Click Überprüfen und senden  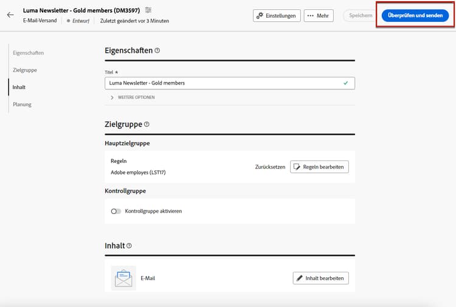(x=415, y=15)
